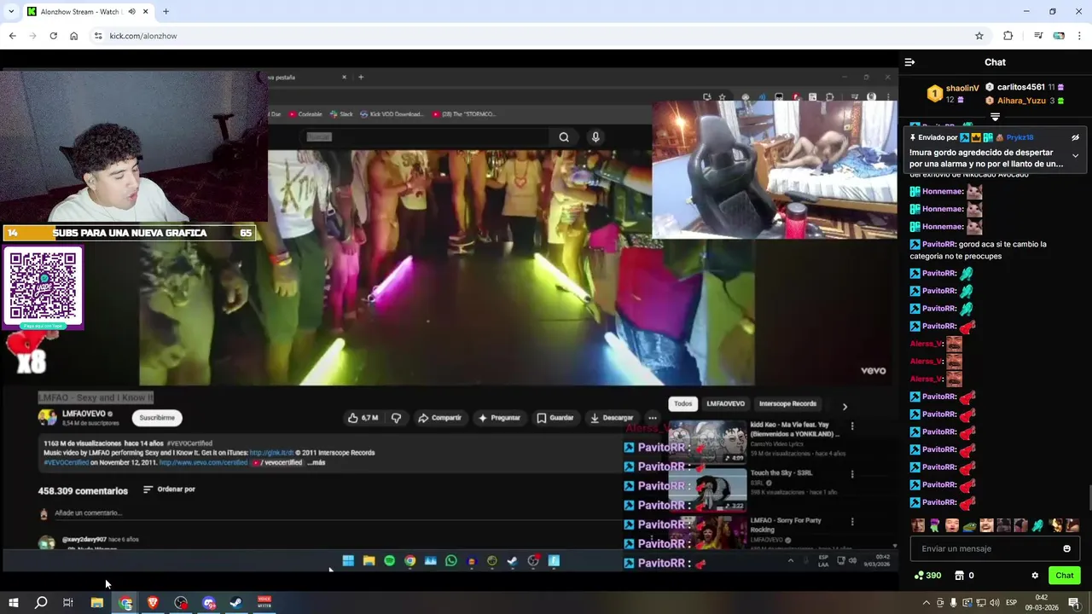Open Chrome media controls icon
1092x614 pixels.
pos(1038,36)
